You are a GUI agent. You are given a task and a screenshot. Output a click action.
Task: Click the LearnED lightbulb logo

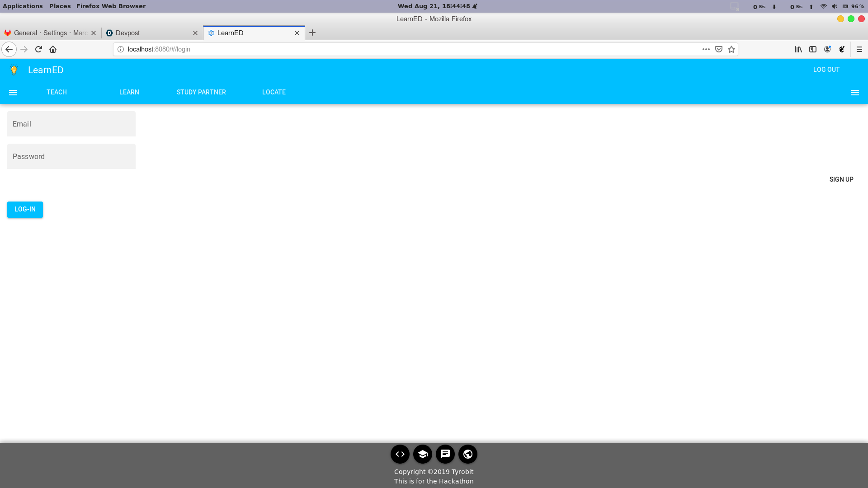tap(14, 70)
